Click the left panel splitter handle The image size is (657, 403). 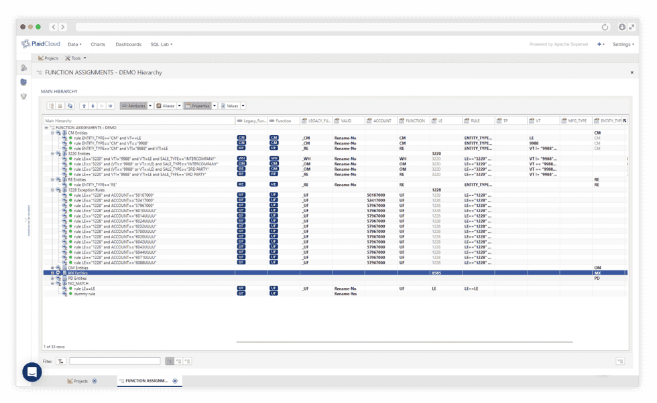click(x=29, y=220)
